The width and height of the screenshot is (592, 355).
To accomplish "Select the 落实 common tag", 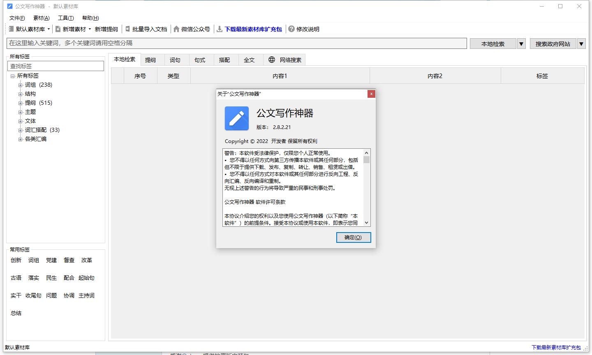I will tap(34, 278).
